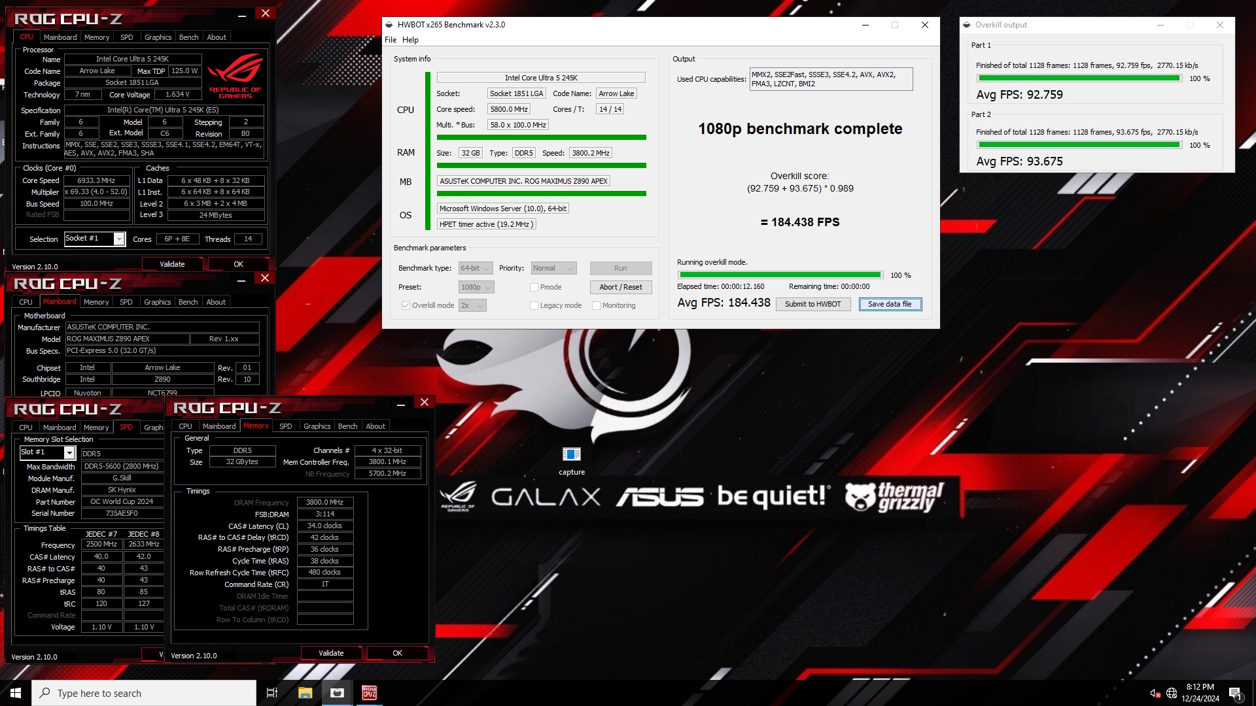
Task: Open SPD tab in front Memory CPU-Z window
Action: 286,426
